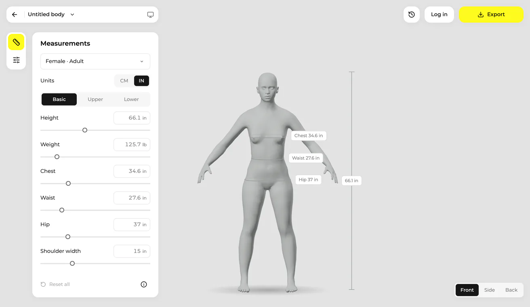Open the Untitled body name dropdown
This screenshot has height=307, width=530.
tap(51, 15)
